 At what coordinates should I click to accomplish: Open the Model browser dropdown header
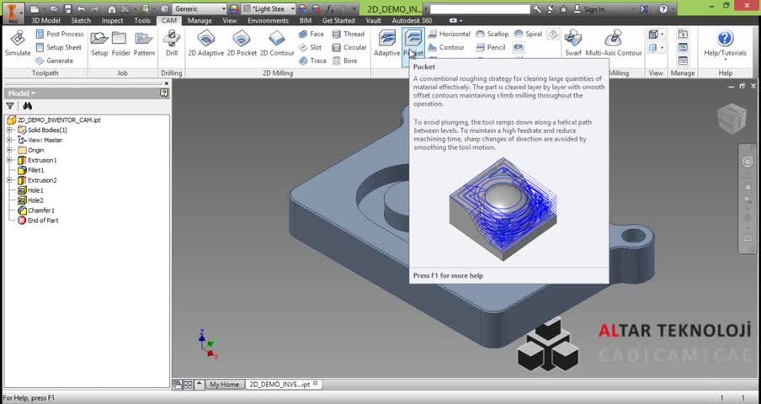coord(21,93)
